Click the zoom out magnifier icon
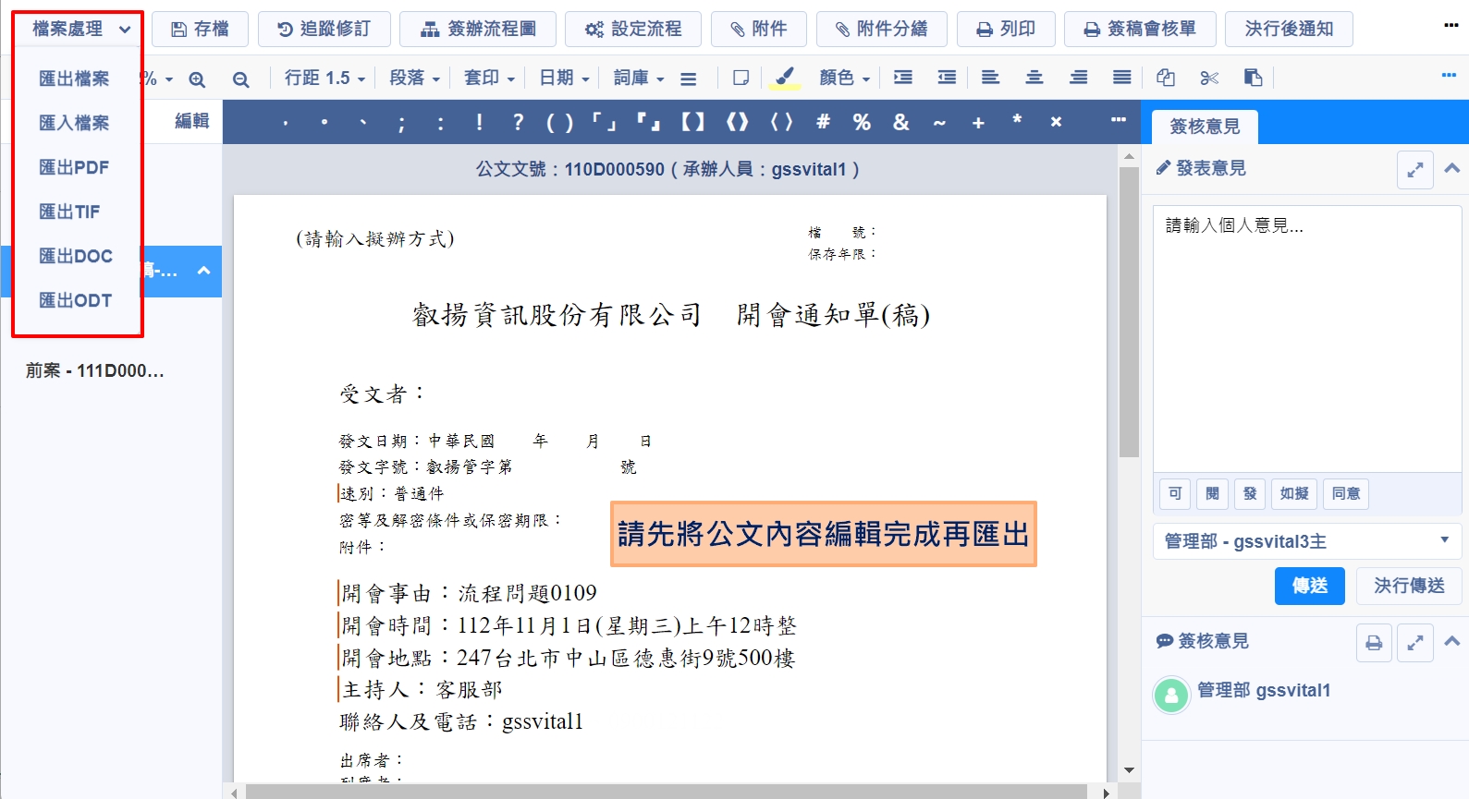 pyautogui.click(x=241, y=79)
